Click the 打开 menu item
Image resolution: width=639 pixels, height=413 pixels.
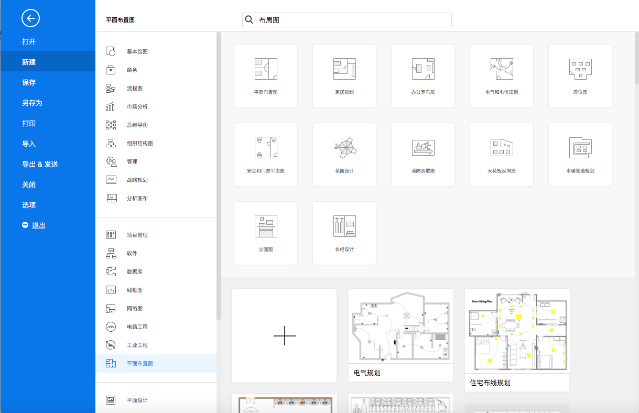[x=48, y=41]
